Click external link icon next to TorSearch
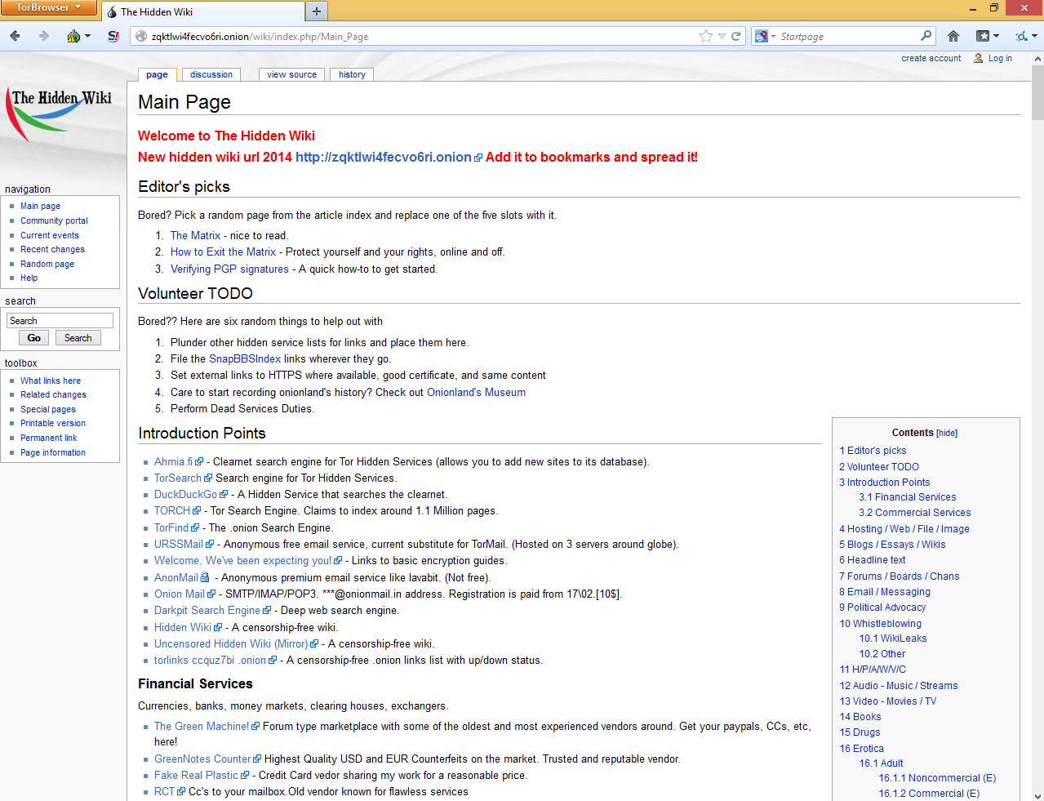 pos(208,478)
